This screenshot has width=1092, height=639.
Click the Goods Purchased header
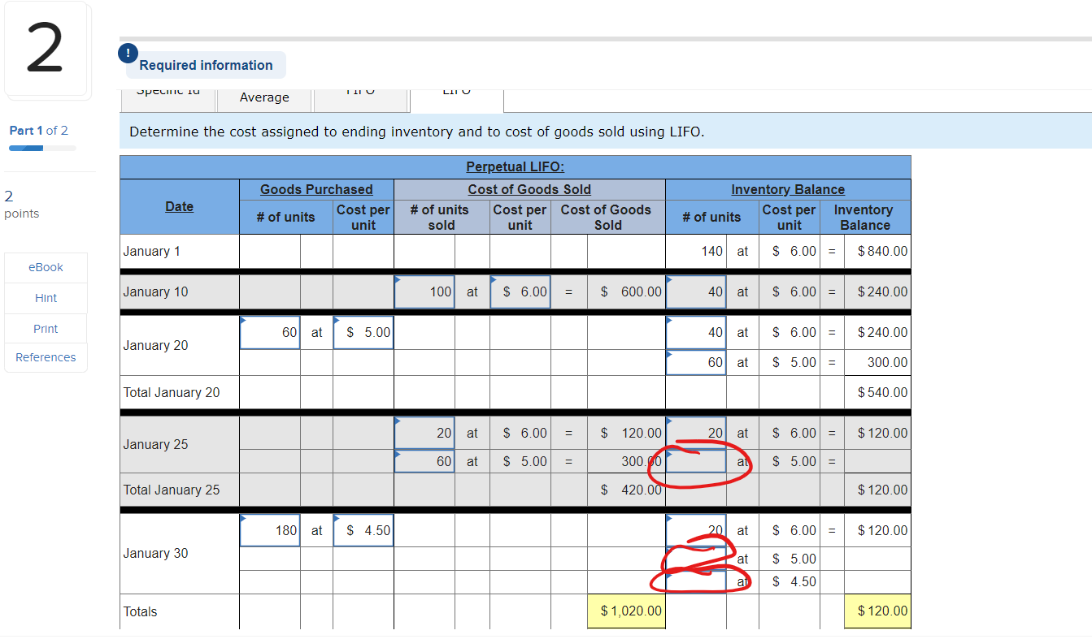[316, 189]
